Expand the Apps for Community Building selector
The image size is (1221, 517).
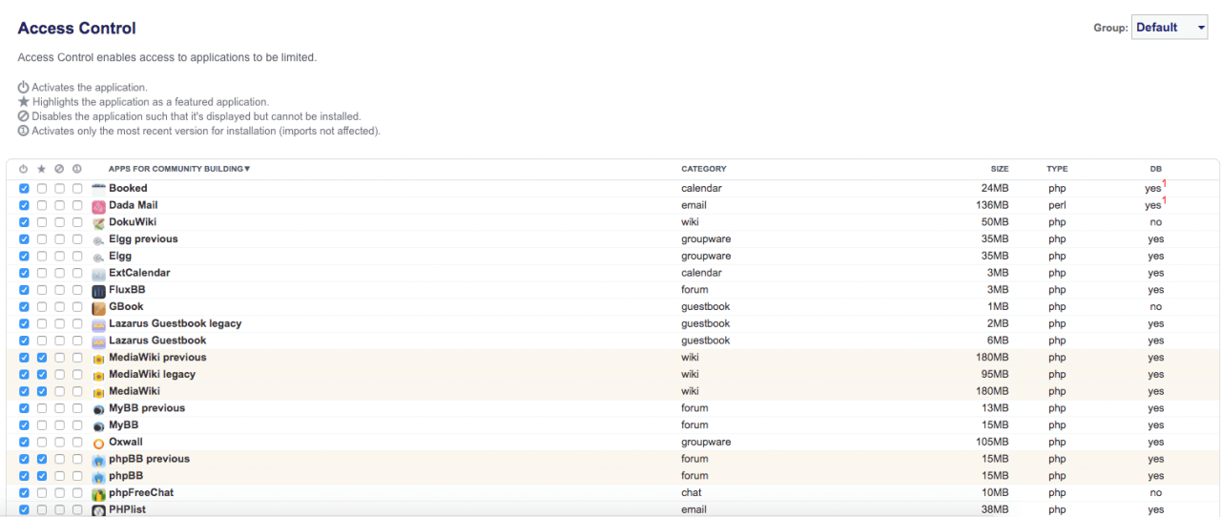click(x=179, y=169)
